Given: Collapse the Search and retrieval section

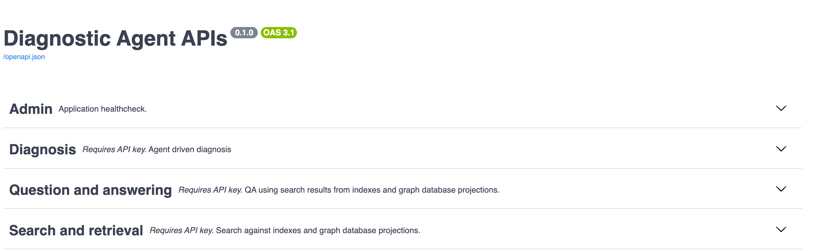Looking at the screenshot, I should (781, 230).
